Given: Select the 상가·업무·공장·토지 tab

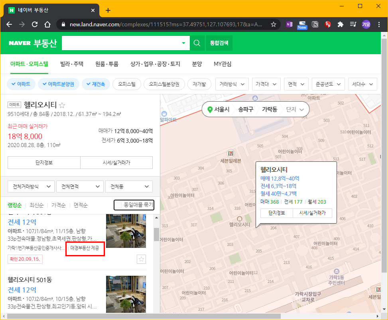Looking at the screenshot, I should click(155, 64).
